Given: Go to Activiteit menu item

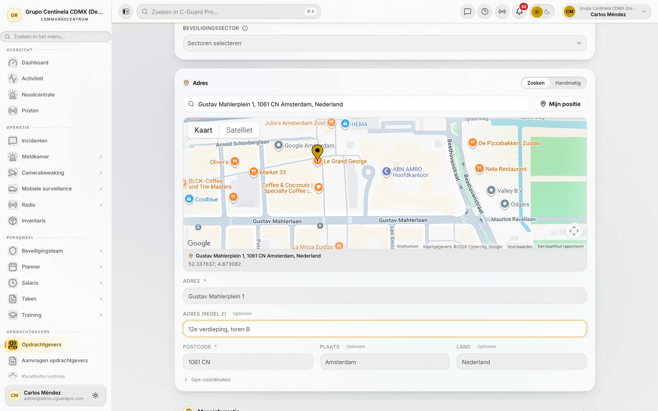Looking at the screenshot, I should (56, 79).
